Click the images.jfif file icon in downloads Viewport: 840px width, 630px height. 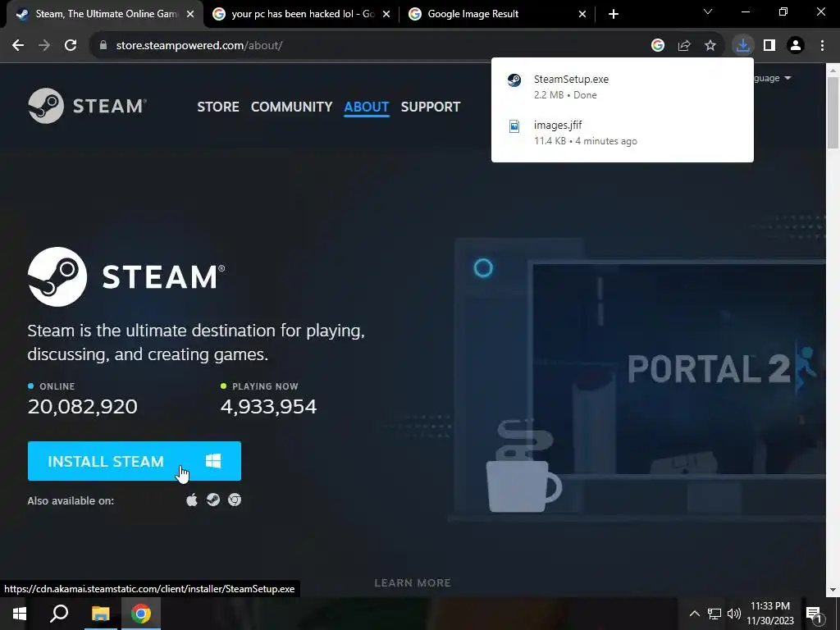[514, 126]
